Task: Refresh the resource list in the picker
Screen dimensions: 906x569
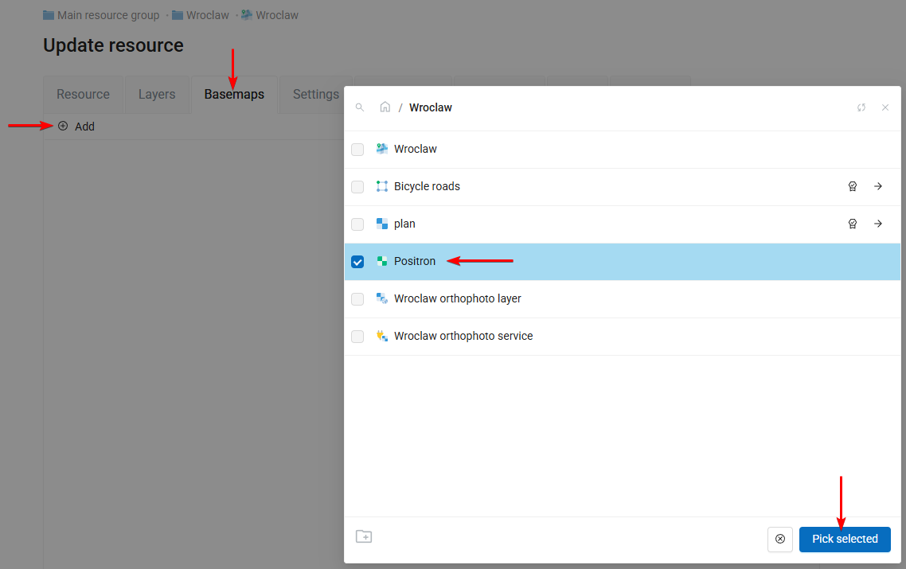Action: (x=861, y=107)
